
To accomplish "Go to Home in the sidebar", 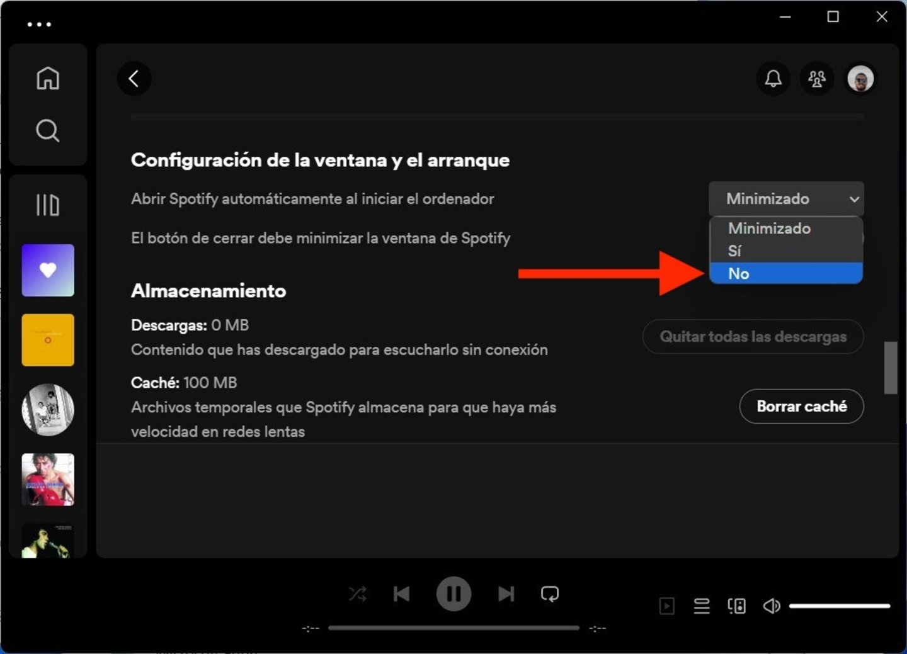I will [48, 78].
